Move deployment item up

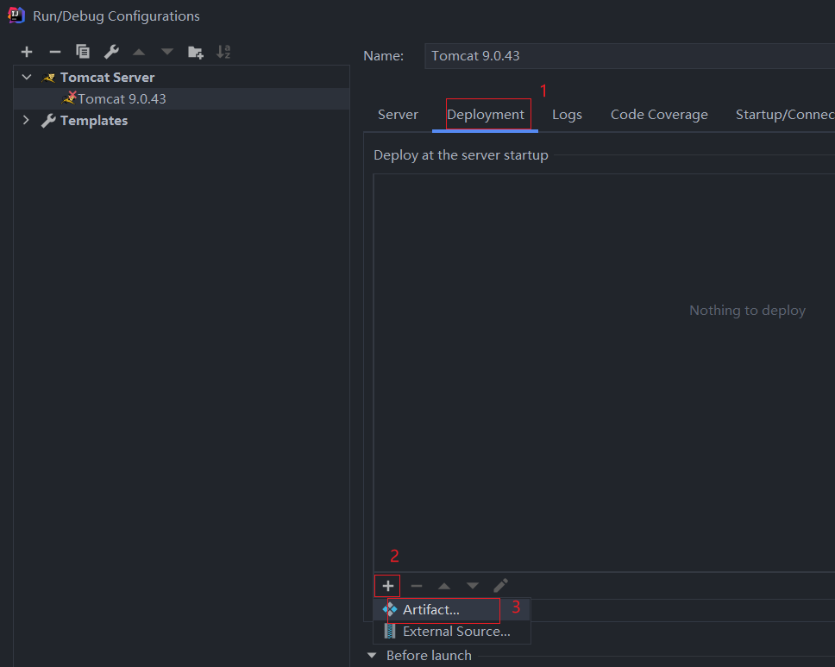(x=444, y=586)
